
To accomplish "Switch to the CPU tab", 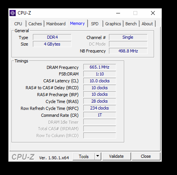I will [x=18, y=24].
